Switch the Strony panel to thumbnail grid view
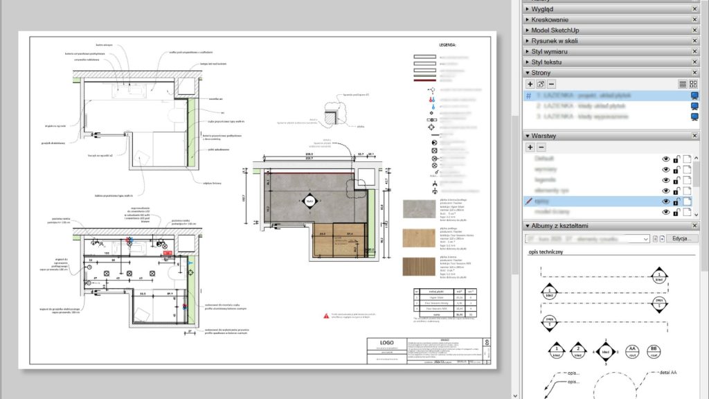Viewport: 709px width, 399px height. (x=694, y=84)
